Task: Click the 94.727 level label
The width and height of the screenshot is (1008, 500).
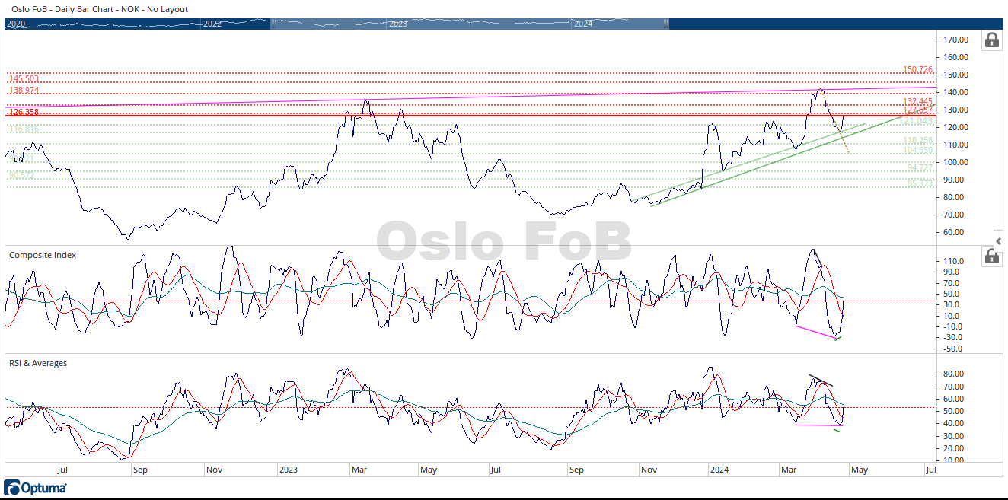Action: click(920, 167)
